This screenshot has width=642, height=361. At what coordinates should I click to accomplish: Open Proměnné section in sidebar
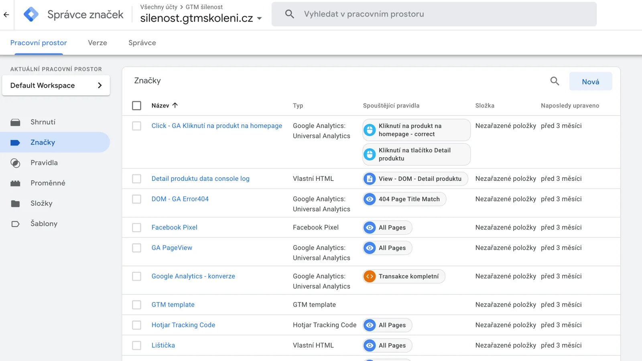(48, 183)
